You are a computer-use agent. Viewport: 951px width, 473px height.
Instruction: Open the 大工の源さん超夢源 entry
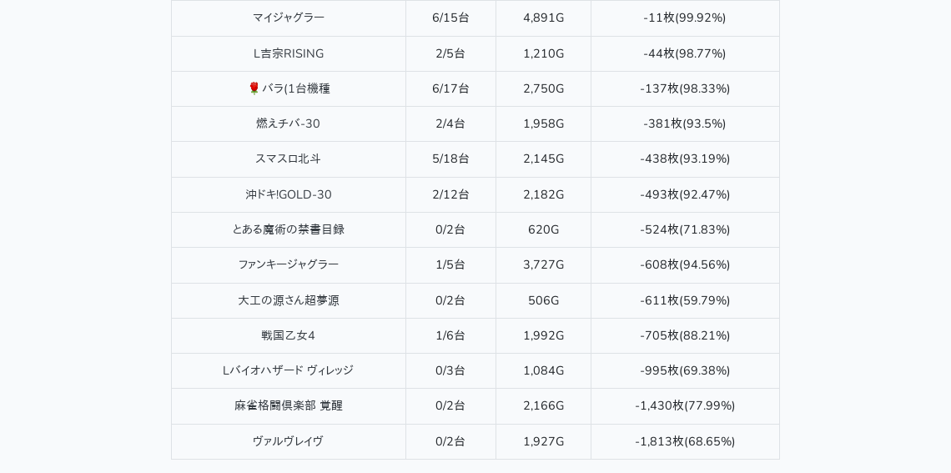coord(289,300)
